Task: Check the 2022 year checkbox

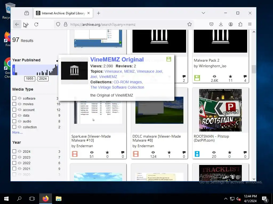Action: [14, 163]
